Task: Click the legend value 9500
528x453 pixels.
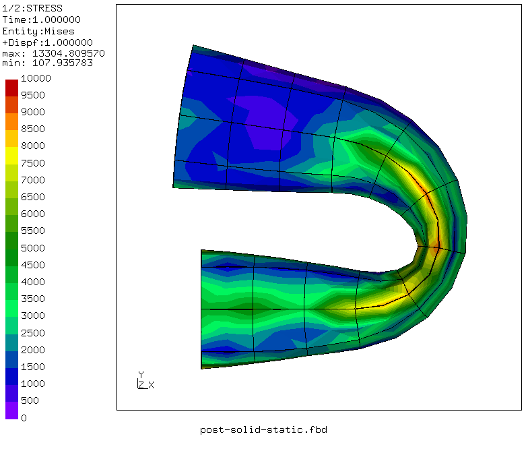Action: [32, 95]
